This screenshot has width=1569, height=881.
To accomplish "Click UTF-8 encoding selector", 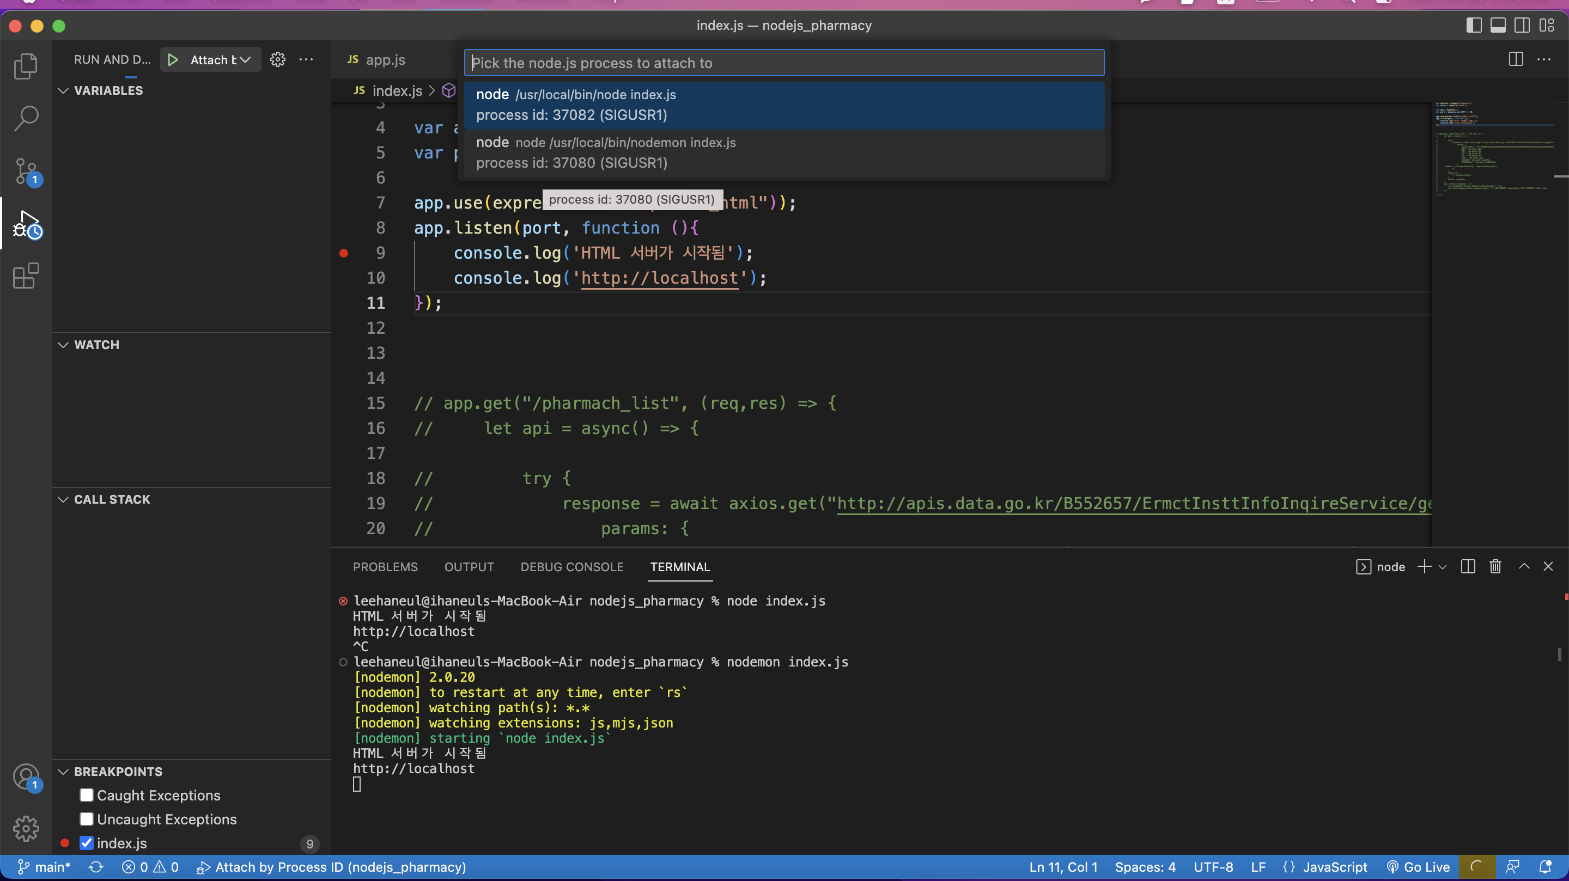I will click(1213, 867).
